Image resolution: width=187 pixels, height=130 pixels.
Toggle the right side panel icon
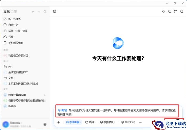click(182, 11)
